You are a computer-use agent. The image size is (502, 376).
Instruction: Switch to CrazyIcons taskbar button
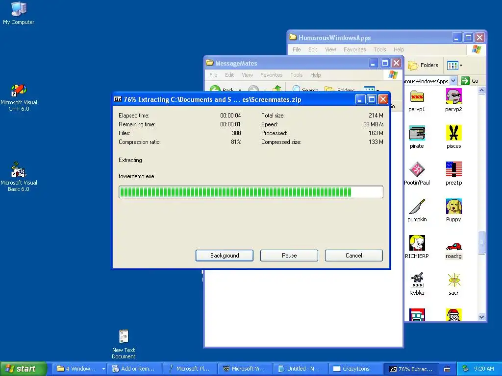[x=356, y=369]
